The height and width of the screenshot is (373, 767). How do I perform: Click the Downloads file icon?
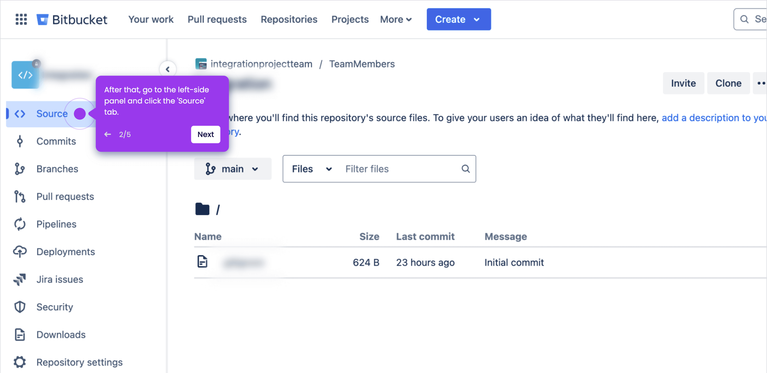point(20,335)
